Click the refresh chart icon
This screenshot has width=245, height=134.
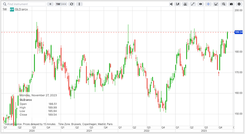pos(72,4)
